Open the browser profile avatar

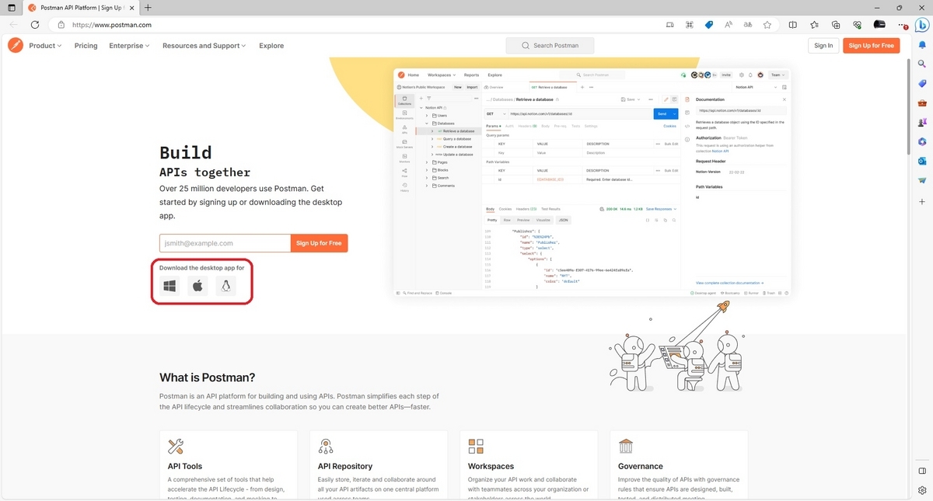879,25
